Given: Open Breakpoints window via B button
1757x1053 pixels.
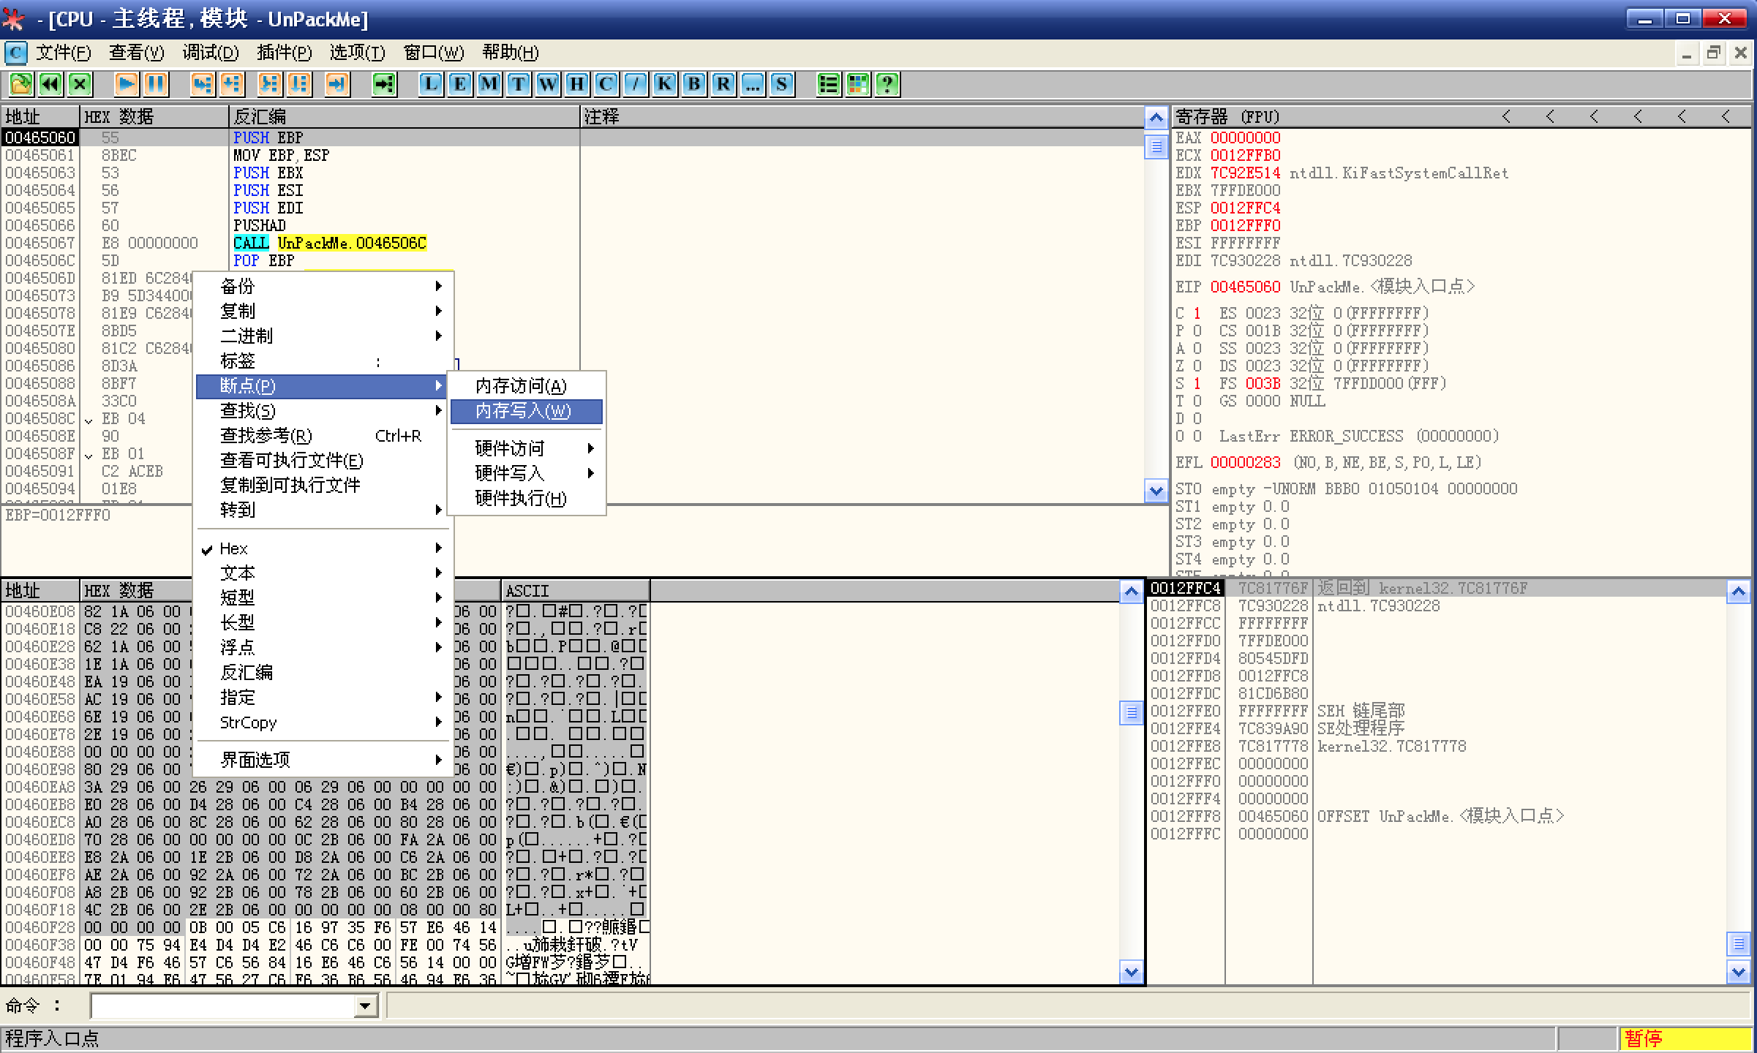Looking at the screenshot, I should pos(693,84).
